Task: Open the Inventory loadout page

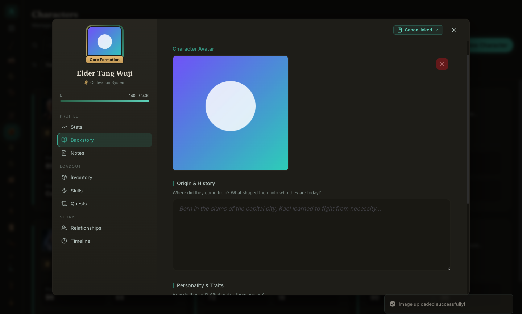Action: (x=104, y=177)
